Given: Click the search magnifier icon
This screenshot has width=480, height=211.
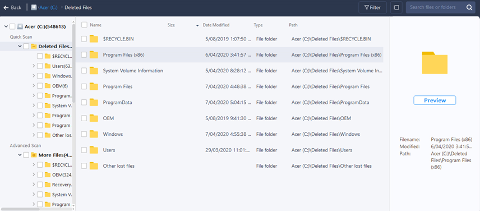Looking at the screenshot, I should [469, 8].
